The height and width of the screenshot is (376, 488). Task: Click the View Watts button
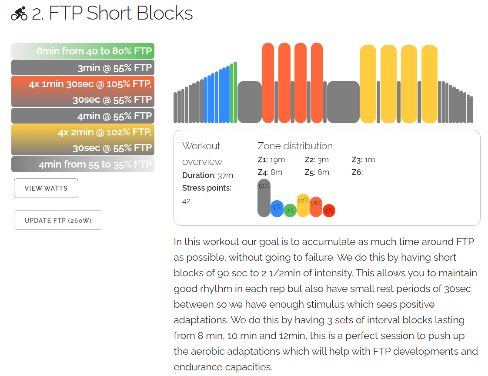(46, 188)
